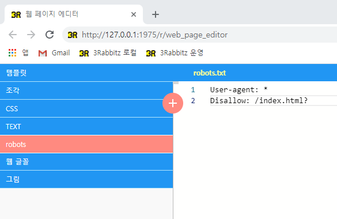337x219 pixels.
Task: Reload the page with refresh icon
Action: [50, 35]
